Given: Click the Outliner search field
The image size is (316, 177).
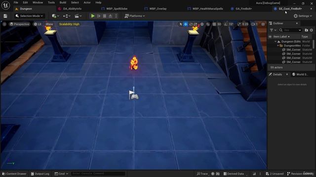Looking at the screenshot, I should (290, 30).
